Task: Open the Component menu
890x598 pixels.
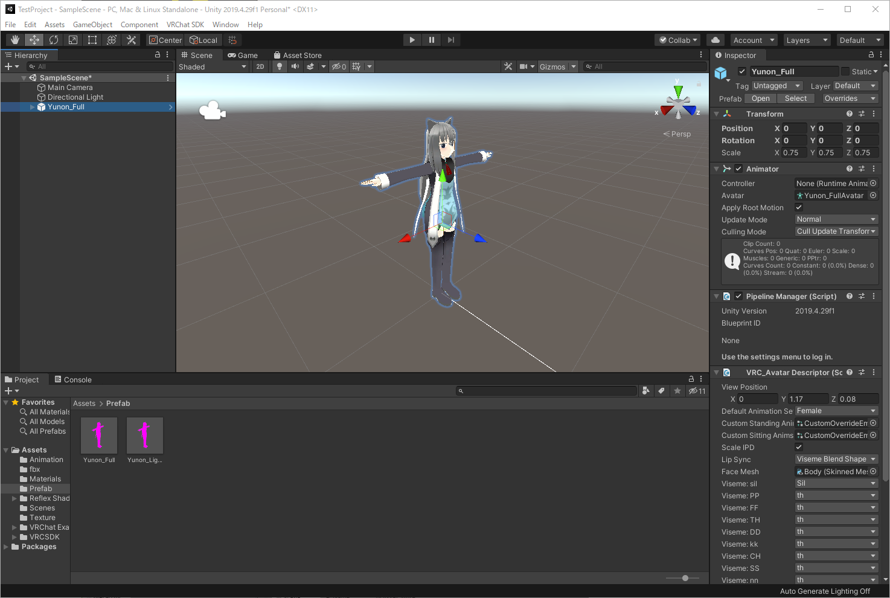Action: pyautogui.click(x=139, y=25)
